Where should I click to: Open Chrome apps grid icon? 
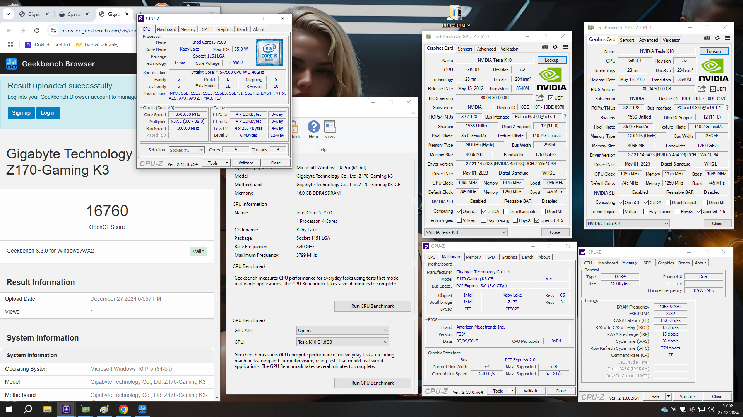pyautogui.click(x=10, y=45)
